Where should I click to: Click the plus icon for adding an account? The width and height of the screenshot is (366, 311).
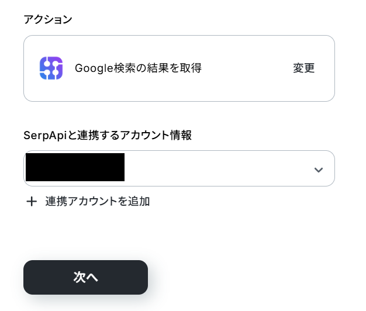pos(32,201)
